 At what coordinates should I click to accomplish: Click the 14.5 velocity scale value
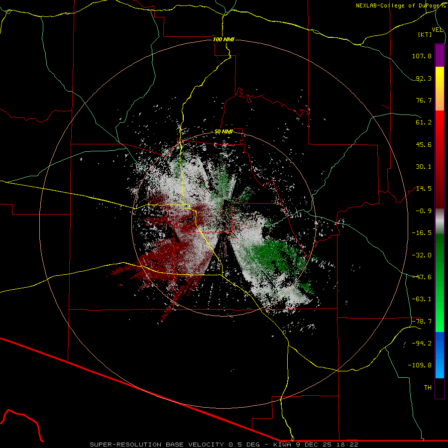(x=424, y=189)
